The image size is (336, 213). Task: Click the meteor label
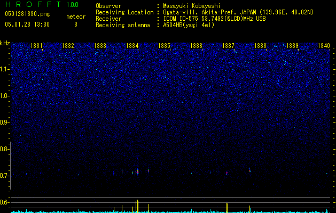coord(76,17)
